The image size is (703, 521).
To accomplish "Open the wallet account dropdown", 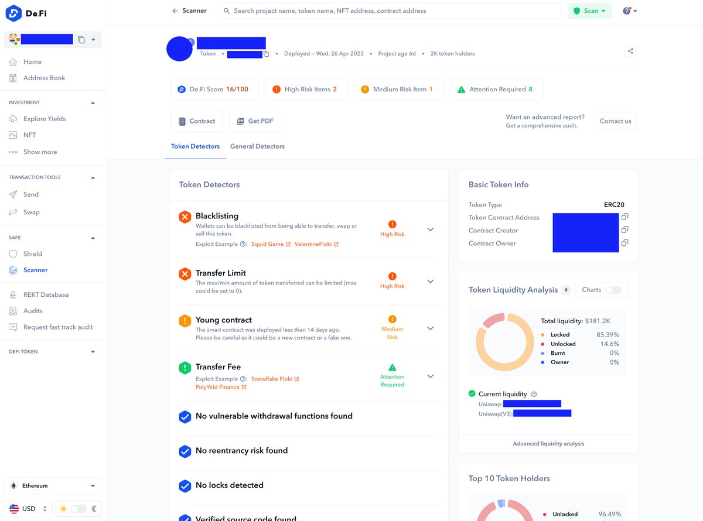I will (x=94, y=40).
